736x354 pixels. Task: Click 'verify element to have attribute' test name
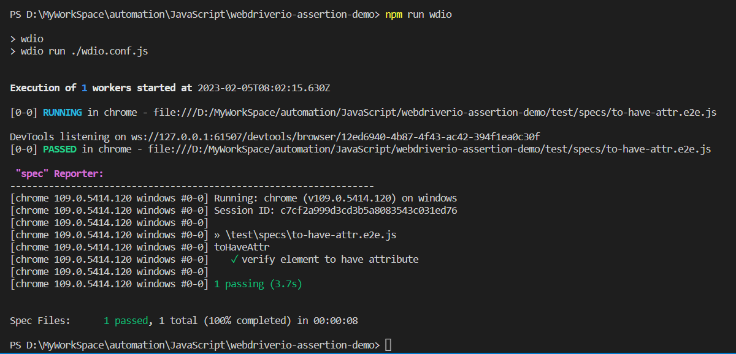pyautogui.click(x=330, y=260)
